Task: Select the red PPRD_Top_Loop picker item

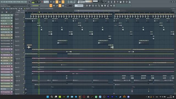Action: point(7,26)
